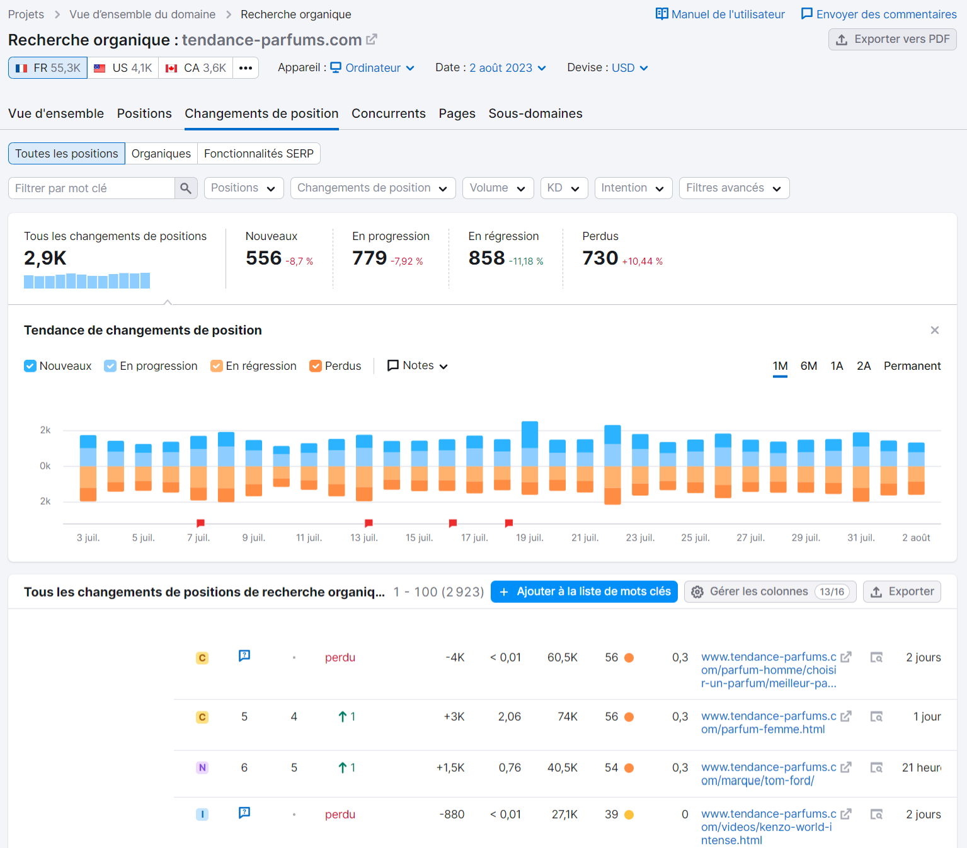Click the Send feedback speech bubble icon
The image size is (967, 848).
coord(806,14)
